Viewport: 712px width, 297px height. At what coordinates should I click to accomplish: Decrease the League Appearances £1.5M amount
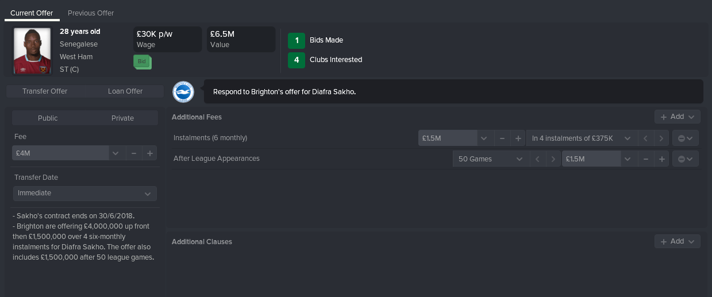[x=646, y=159]
